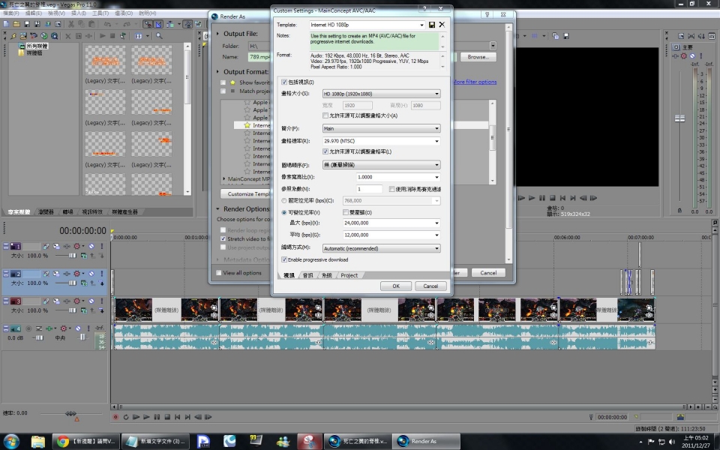Switch to the Project tab in Custom Settings
The image size is (720, 450).
[x=349, y=275]
